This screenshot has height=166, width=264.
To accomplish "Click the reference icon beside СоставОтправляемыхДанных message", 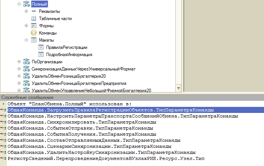I will (x=3, y=140).
